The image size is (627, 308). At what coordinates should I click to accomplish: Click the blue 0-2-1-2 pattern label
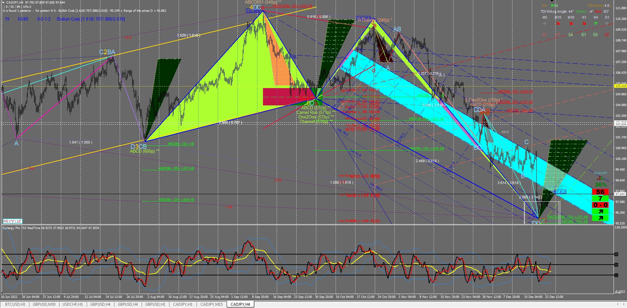(44, 19)
